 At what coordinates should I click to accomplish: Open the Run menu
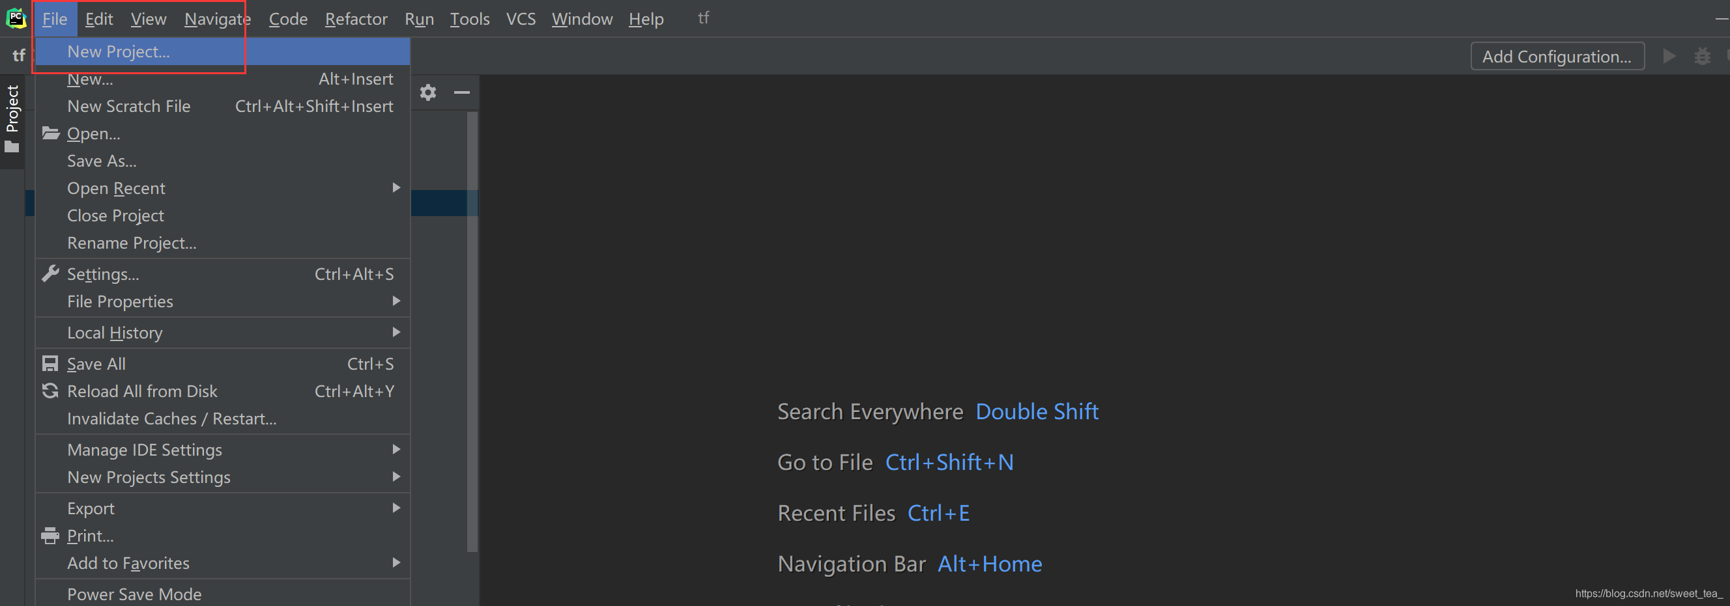[x=419, y=19]
